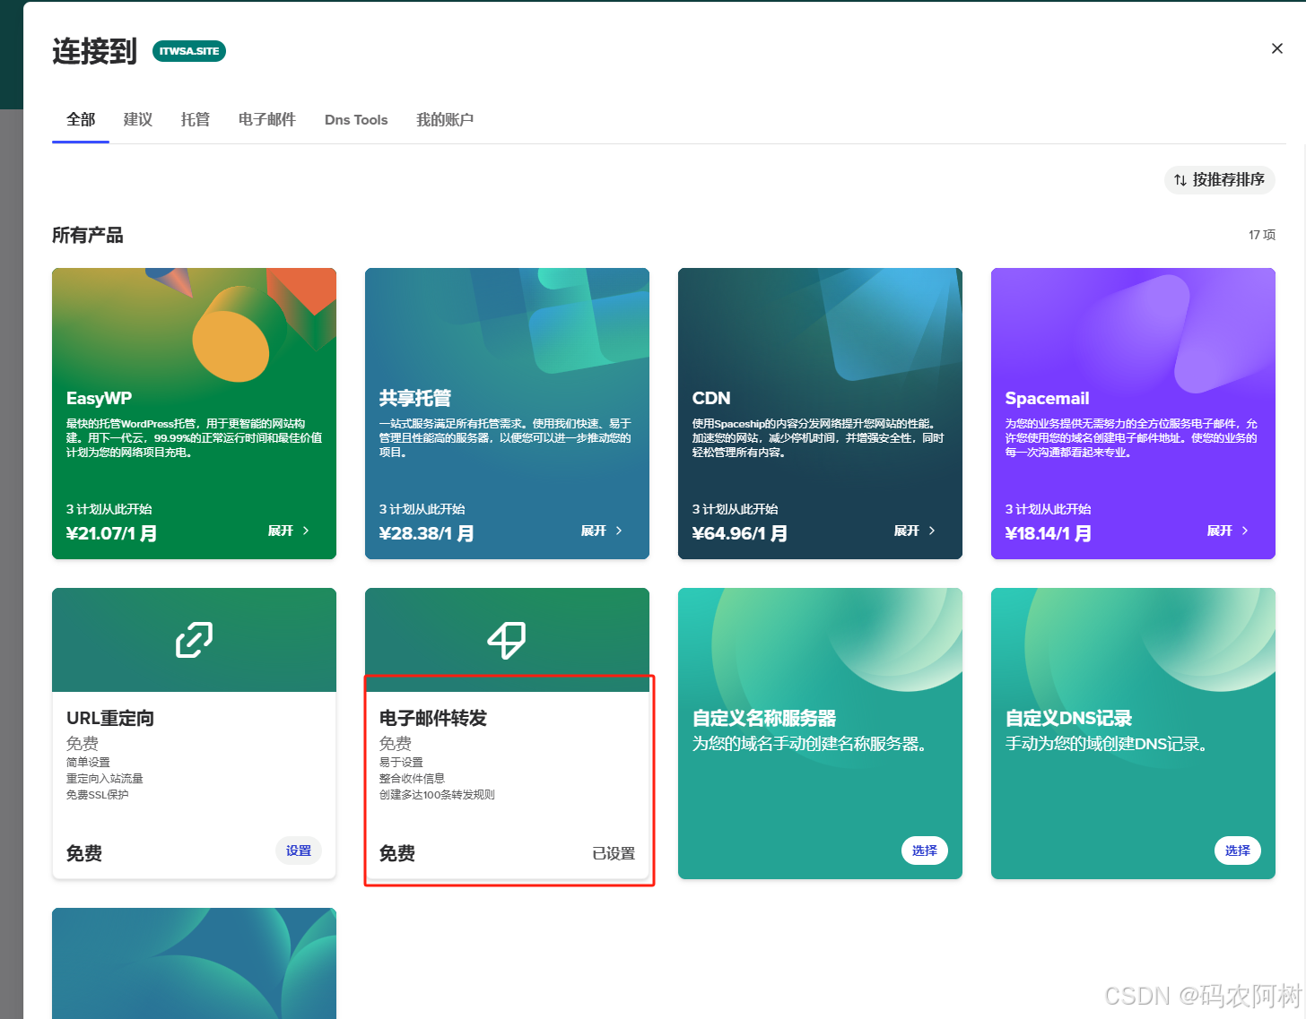
Task: Click the sort arrows icon beside 按推荐排序
Action: click(x=1180, y=180)
